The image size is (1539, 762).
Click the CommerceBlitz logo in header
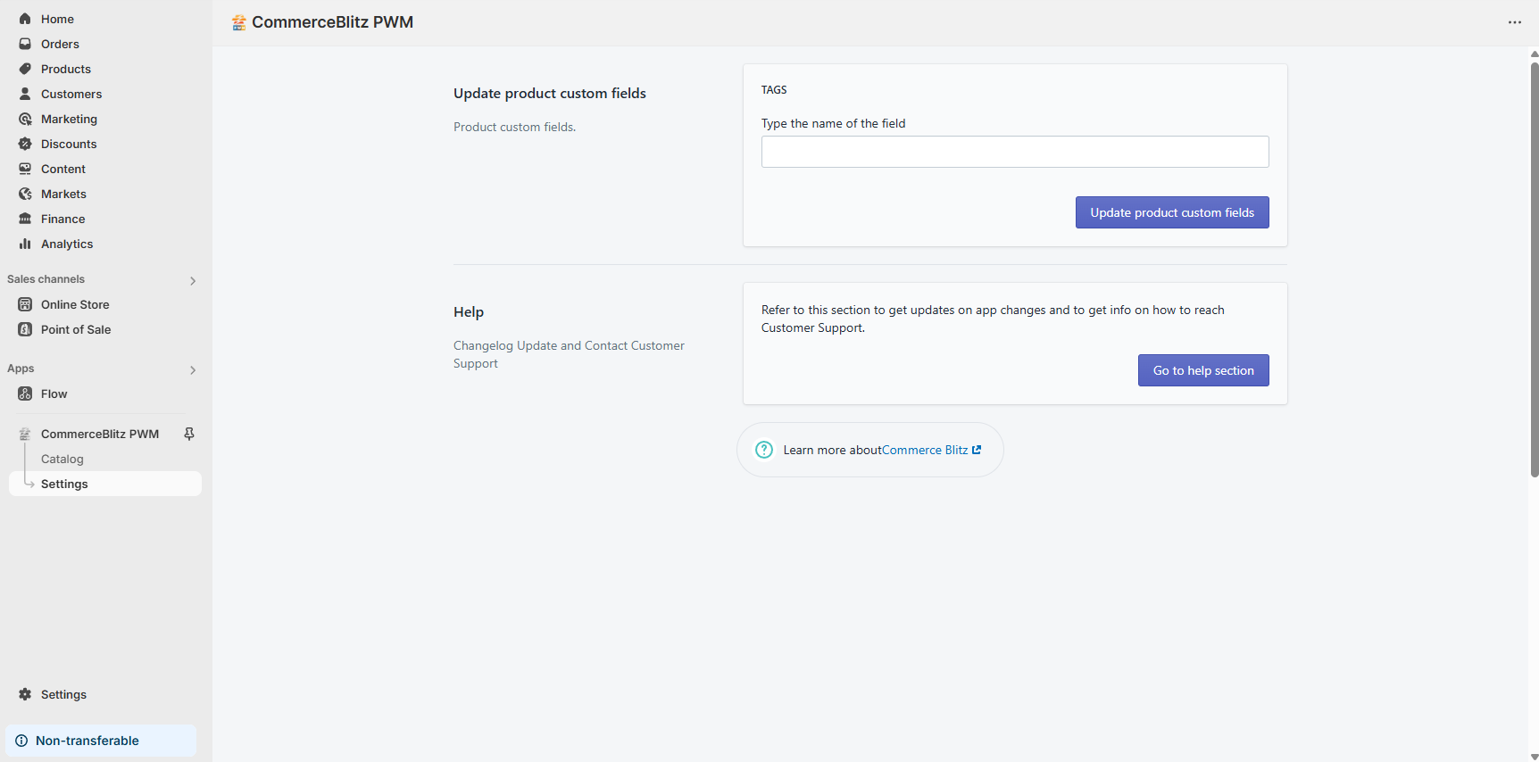point(238,22)
